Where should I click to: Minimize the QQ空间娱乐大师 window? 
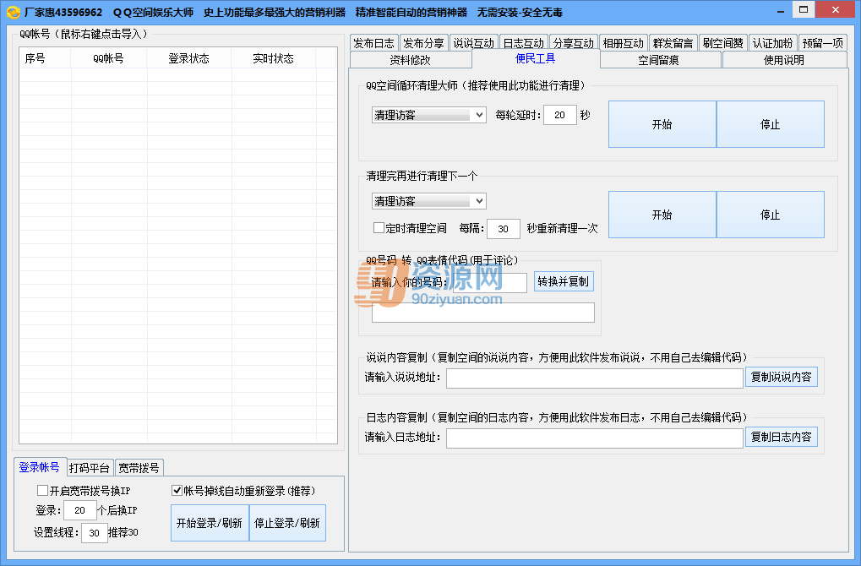780,11
